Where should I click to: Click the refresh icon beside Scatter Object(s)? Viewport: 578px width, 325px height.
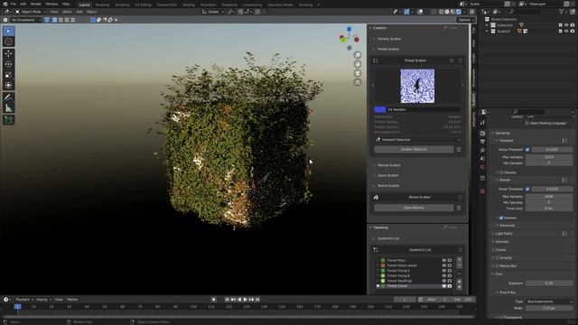[x=459, y=149]
